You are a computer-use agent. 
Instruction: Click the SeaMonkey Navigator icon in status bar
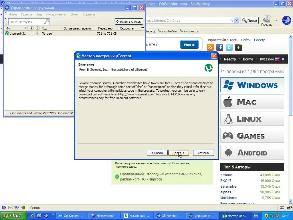(4, 207)
